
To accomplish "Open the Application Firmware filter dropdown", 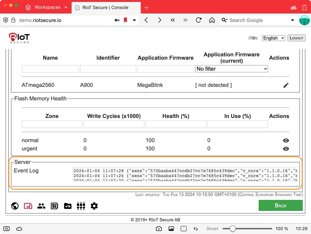I will coord(231,69).
